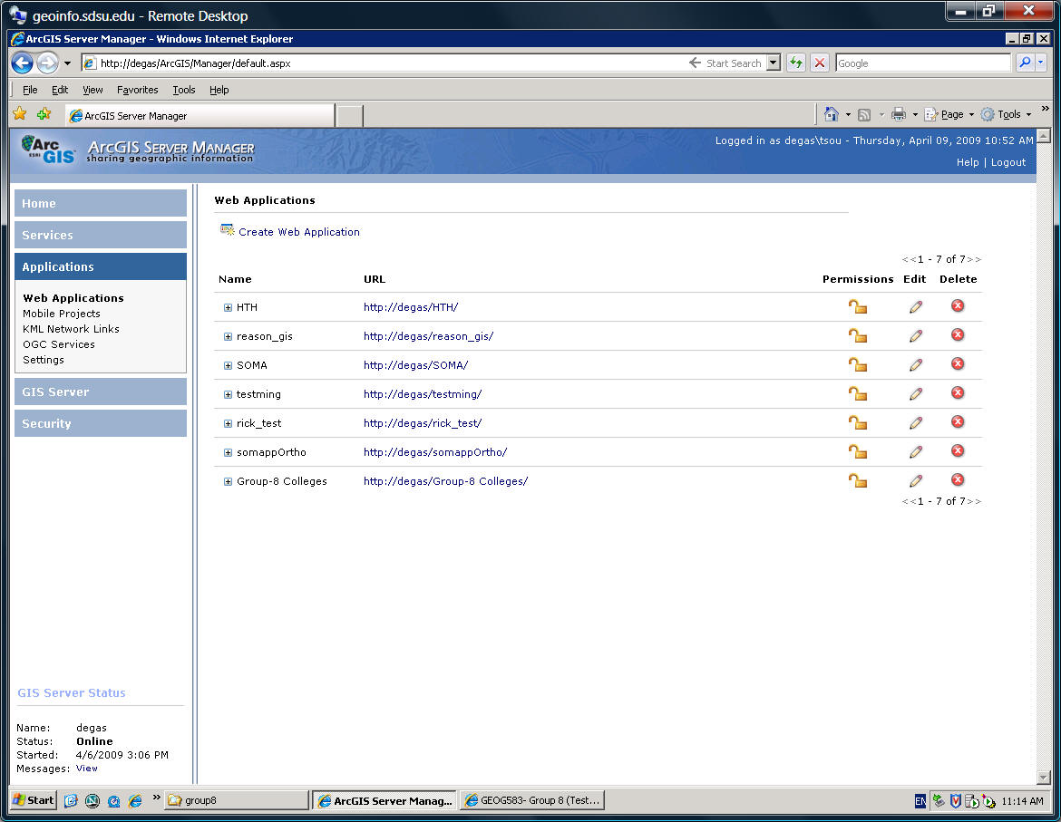
Task: Open permissions lock for reason_gis application
Action: pyautogui.click(x=857, y=336)
